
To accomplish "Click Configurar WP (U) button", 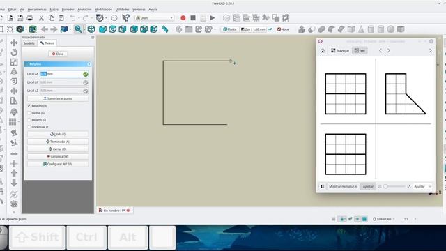I will [x=58, y=164].
